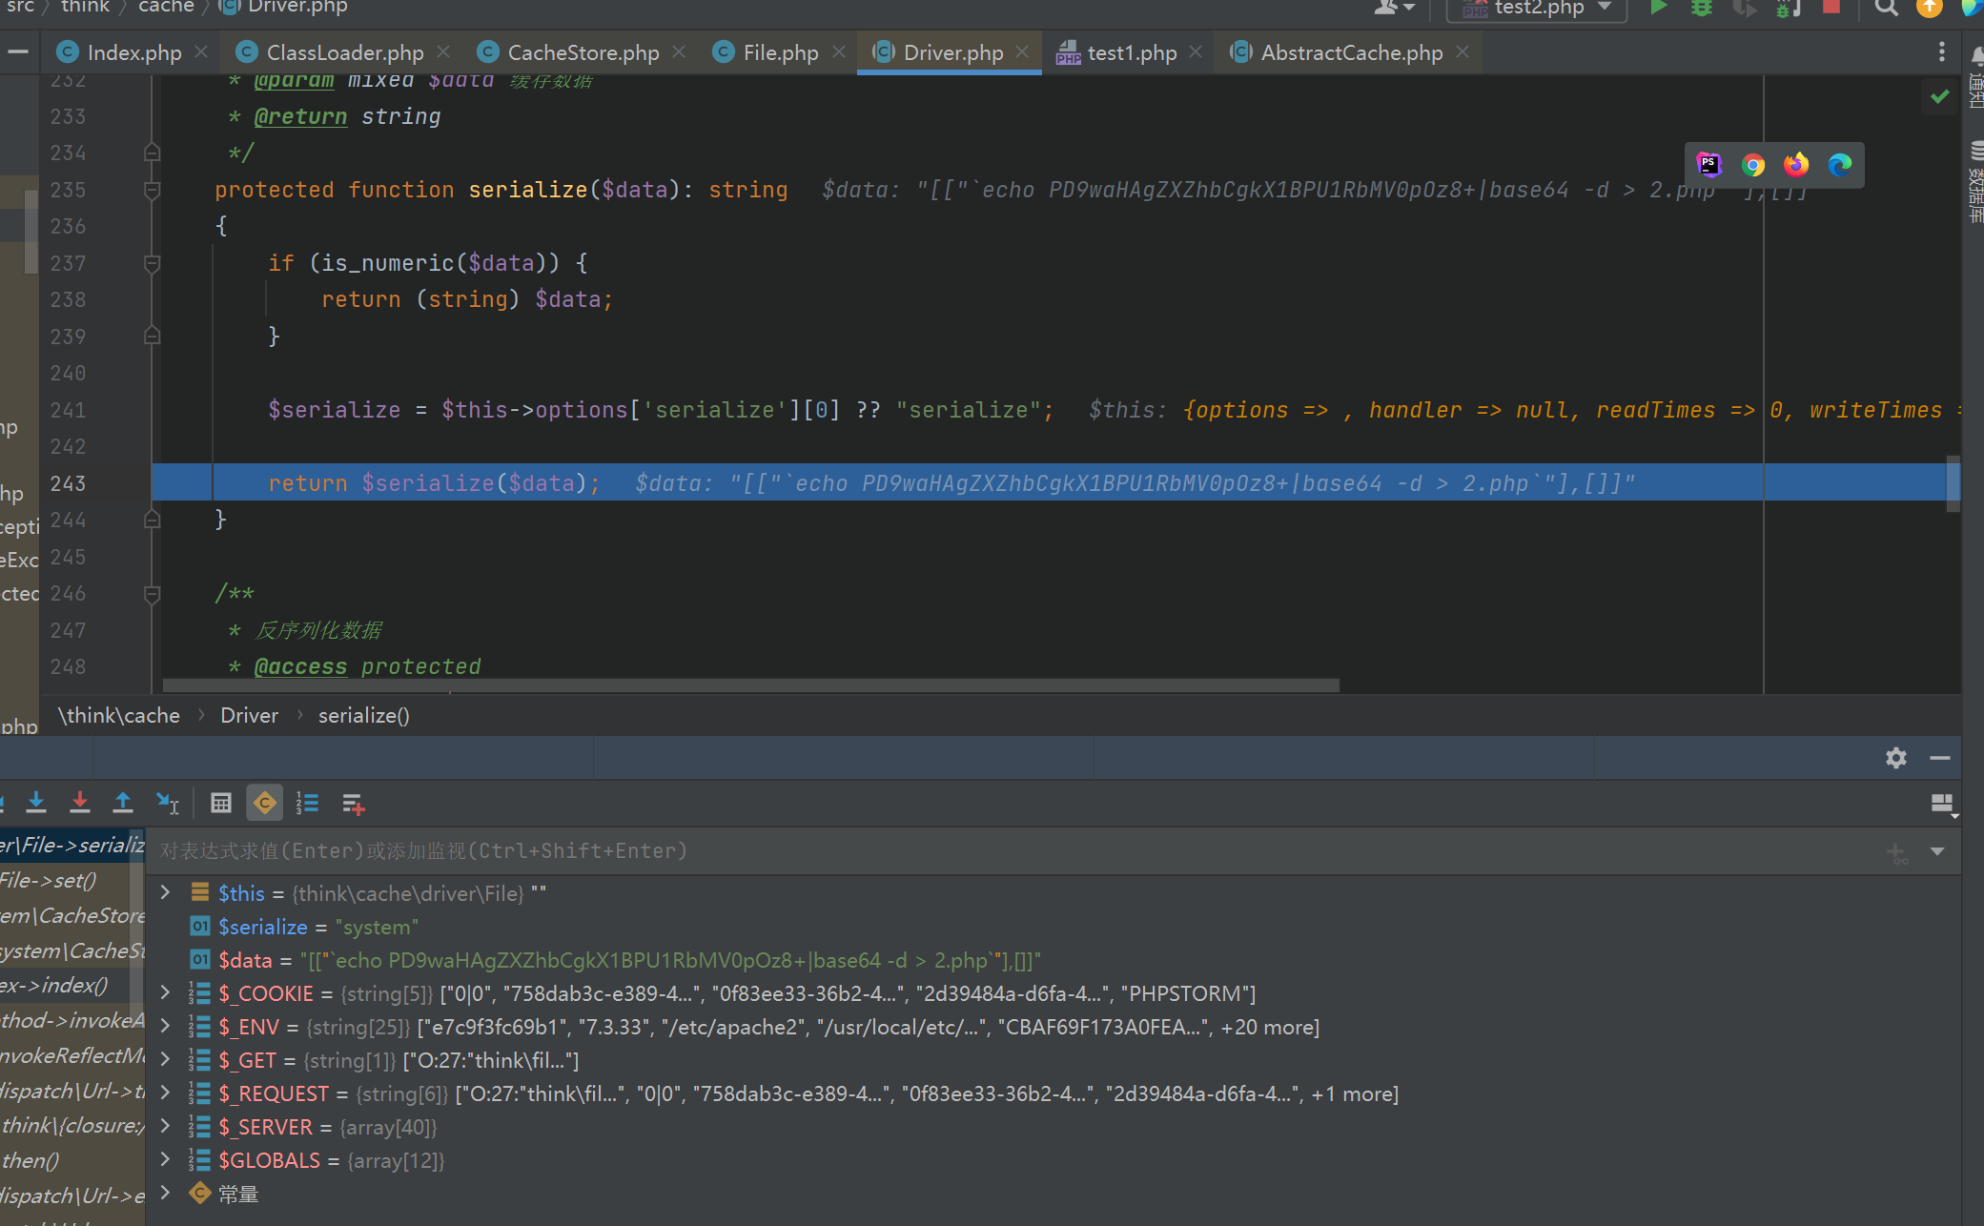Open preview in built-in PhpStorm browser
This screenshot has height=1226, width=1984.
coord(1709,165)
